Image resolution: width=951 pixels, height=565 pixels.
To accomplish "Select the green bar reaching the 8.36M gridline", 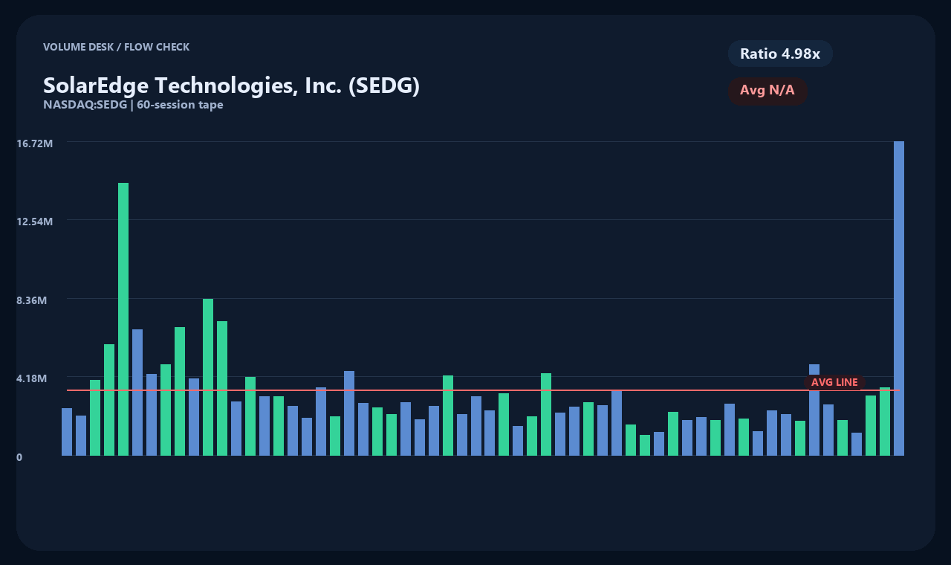I will point(208,377).
